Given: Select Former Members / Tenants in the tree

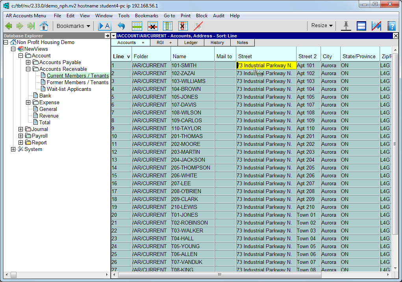Looking at the screenshot, I should point(78,82).
